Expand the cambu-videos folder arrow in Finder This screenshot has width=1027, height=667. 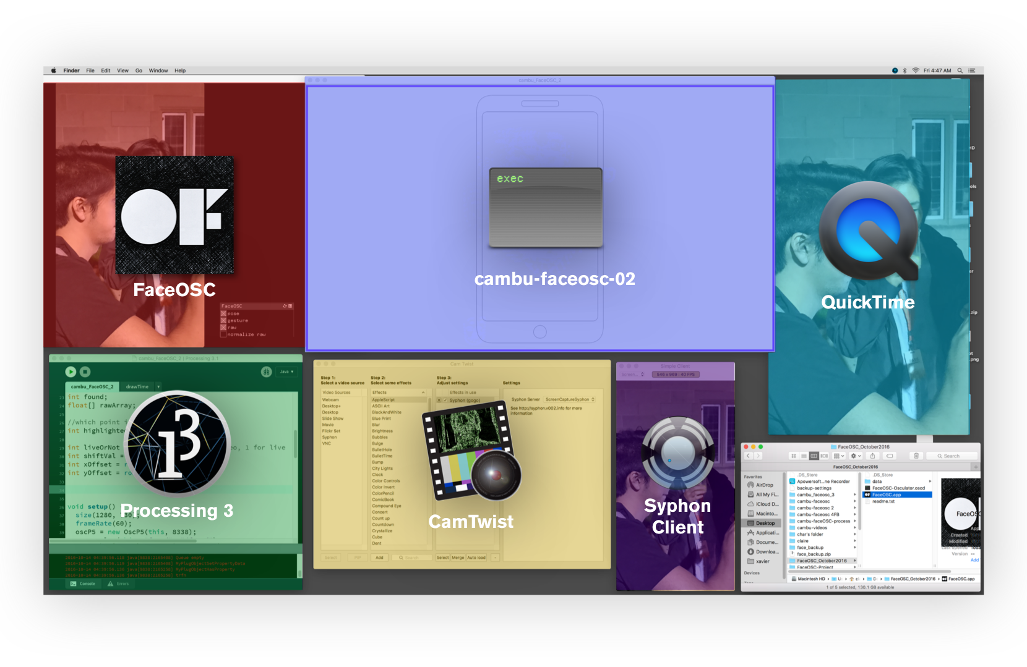click(855, 527)
